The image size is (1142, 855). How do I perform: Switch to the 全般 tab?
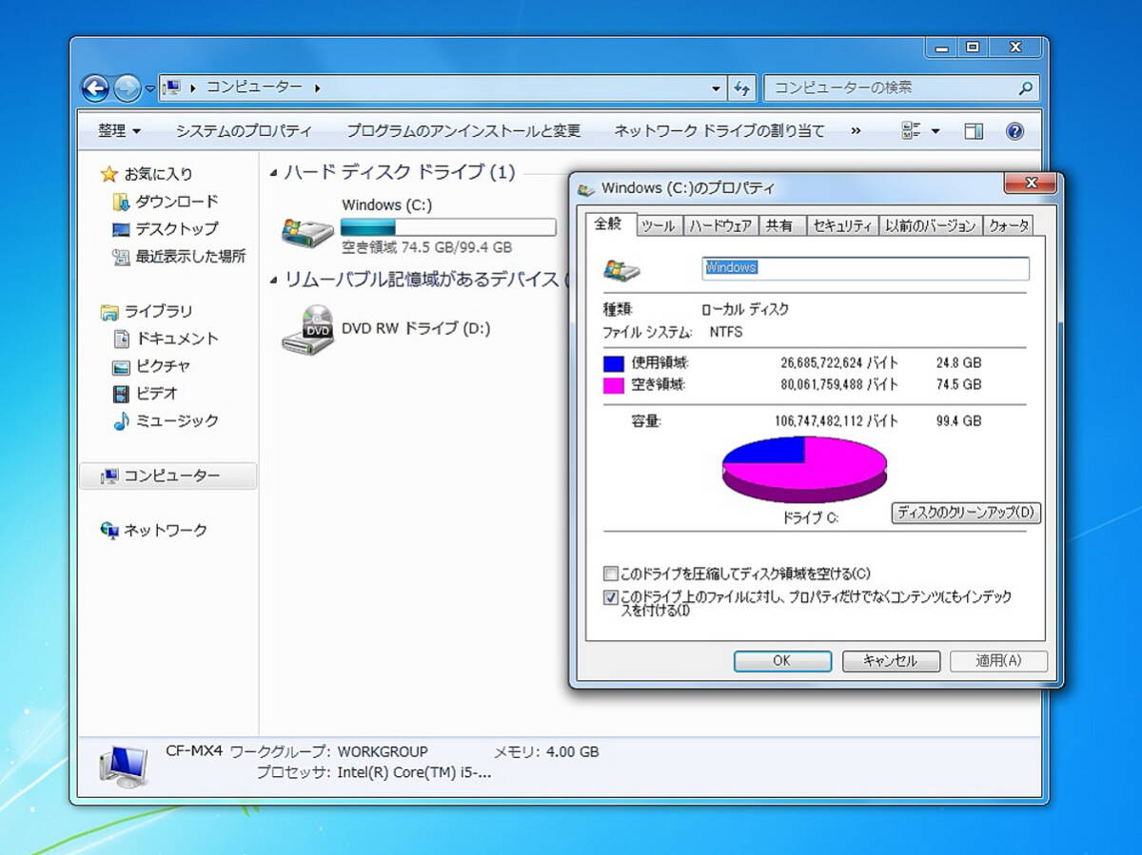pos(608,223)
